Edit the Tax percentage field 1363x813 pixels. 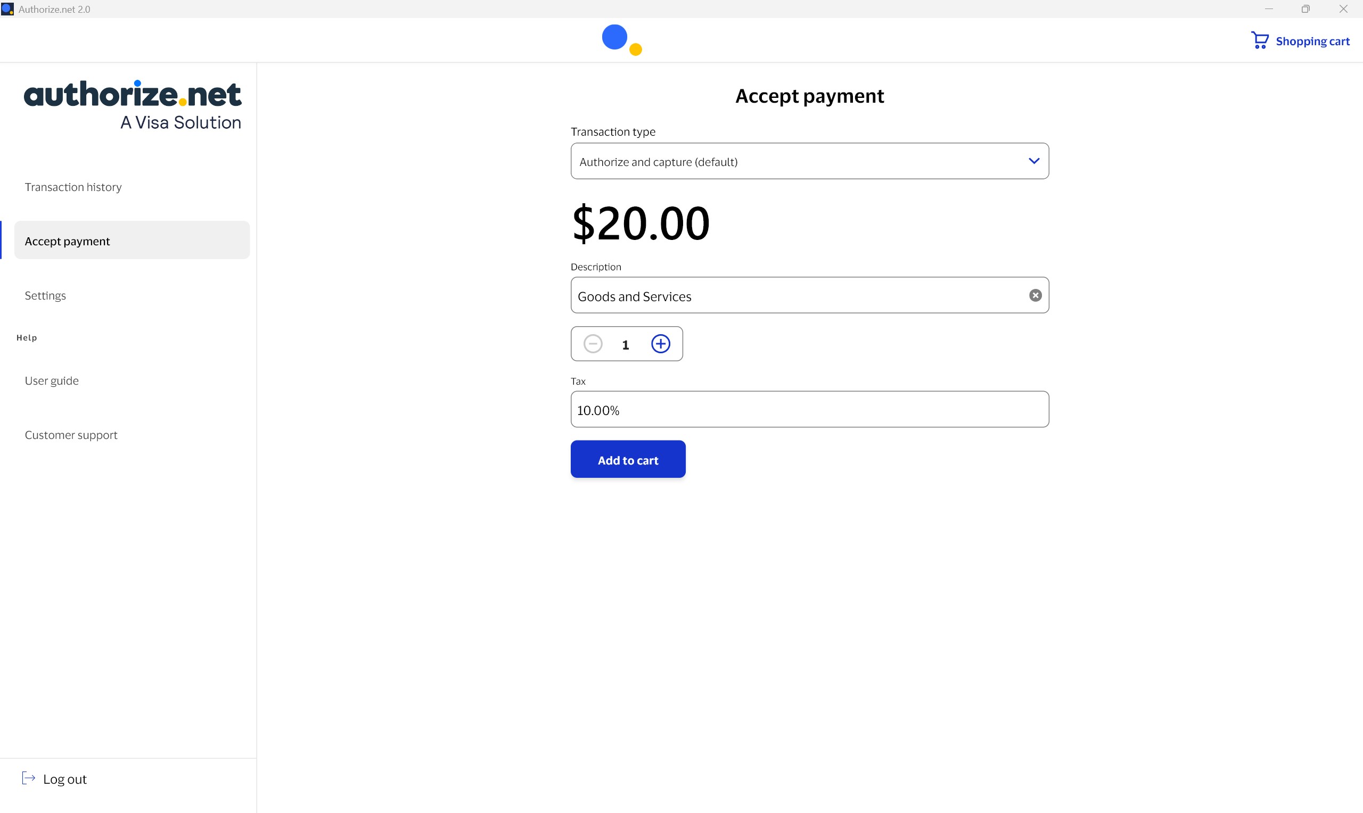(x=809, y=409)
